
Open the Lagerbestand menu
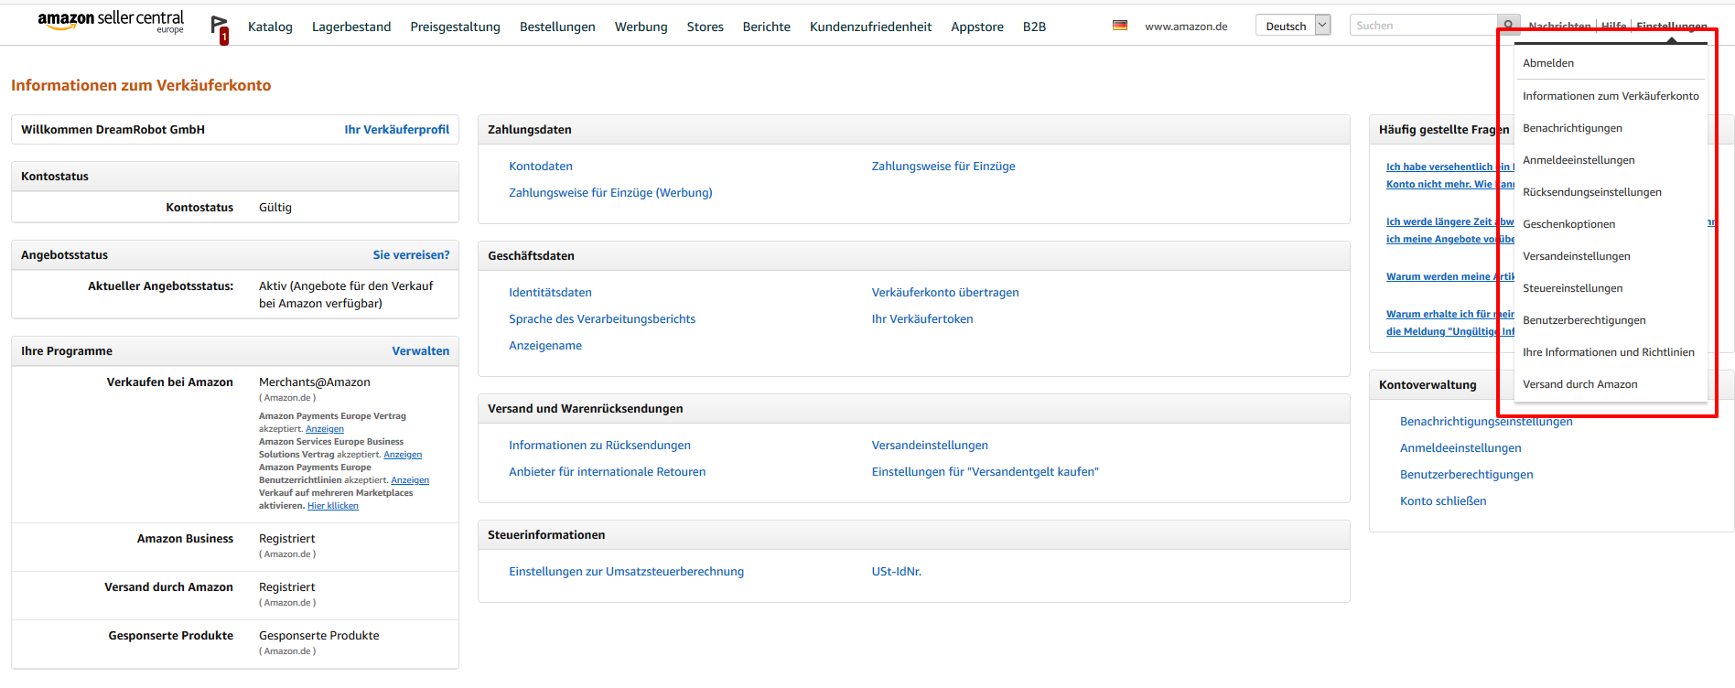pyautogui.click(x=351, y=27)
